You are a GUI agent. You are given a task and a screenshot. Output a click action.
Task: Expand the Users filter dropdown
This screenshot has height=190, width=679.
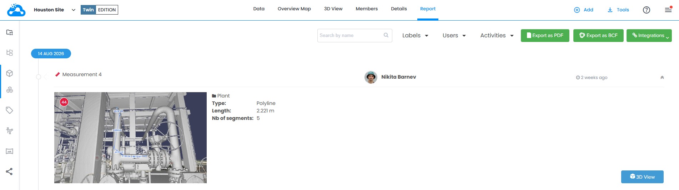454,36
